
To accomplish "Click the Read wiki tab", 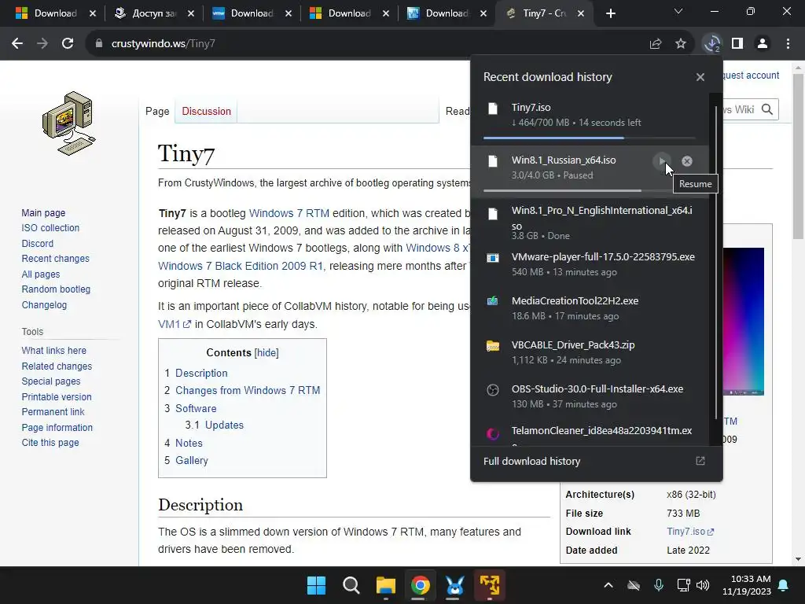I will pos(458,111).
